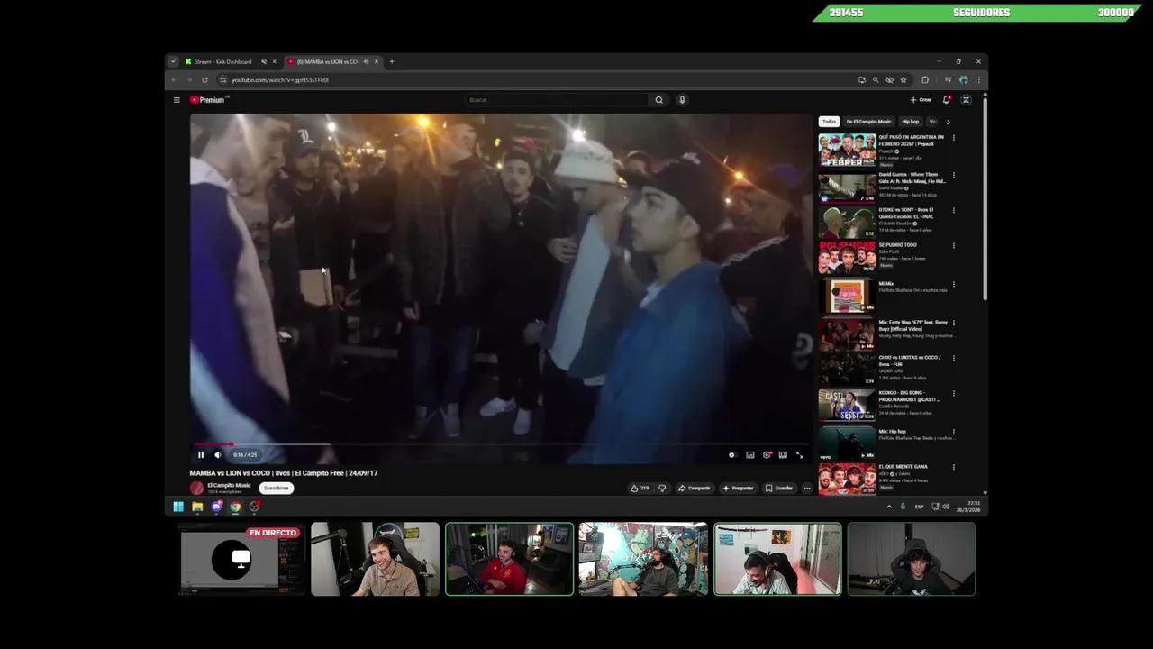
Task: Show more filter chips with the right arrow
Action: [948, 122]
